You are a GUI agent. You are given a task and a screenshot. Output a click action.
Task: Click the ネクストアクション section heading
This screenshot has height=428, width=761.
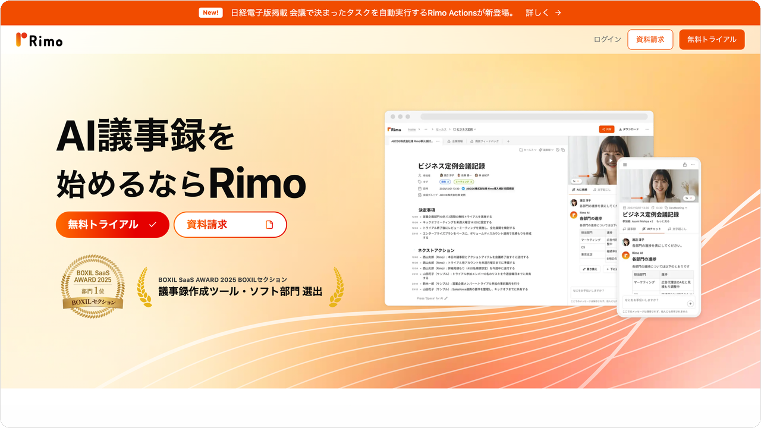coord(436,250)
